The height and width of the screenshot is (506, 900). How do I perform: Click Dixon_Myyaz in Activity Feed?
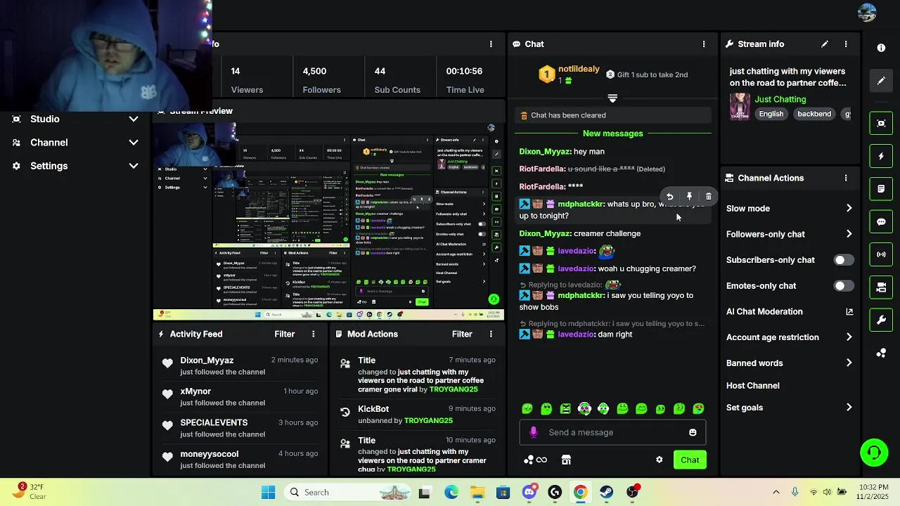(x=207, y=361)
